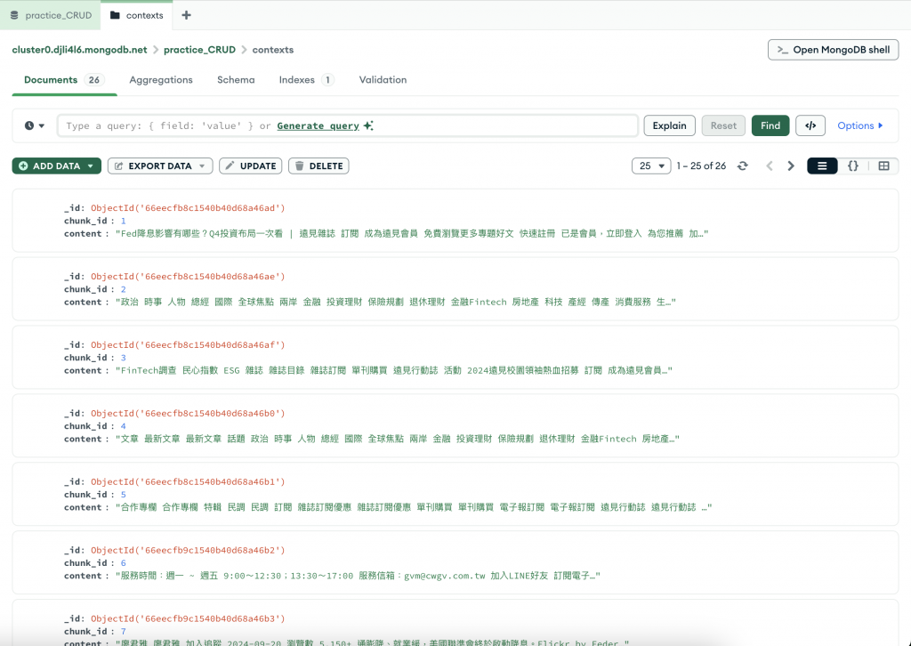Click the '1 – 25 of 26' count text

coord(701,166)
